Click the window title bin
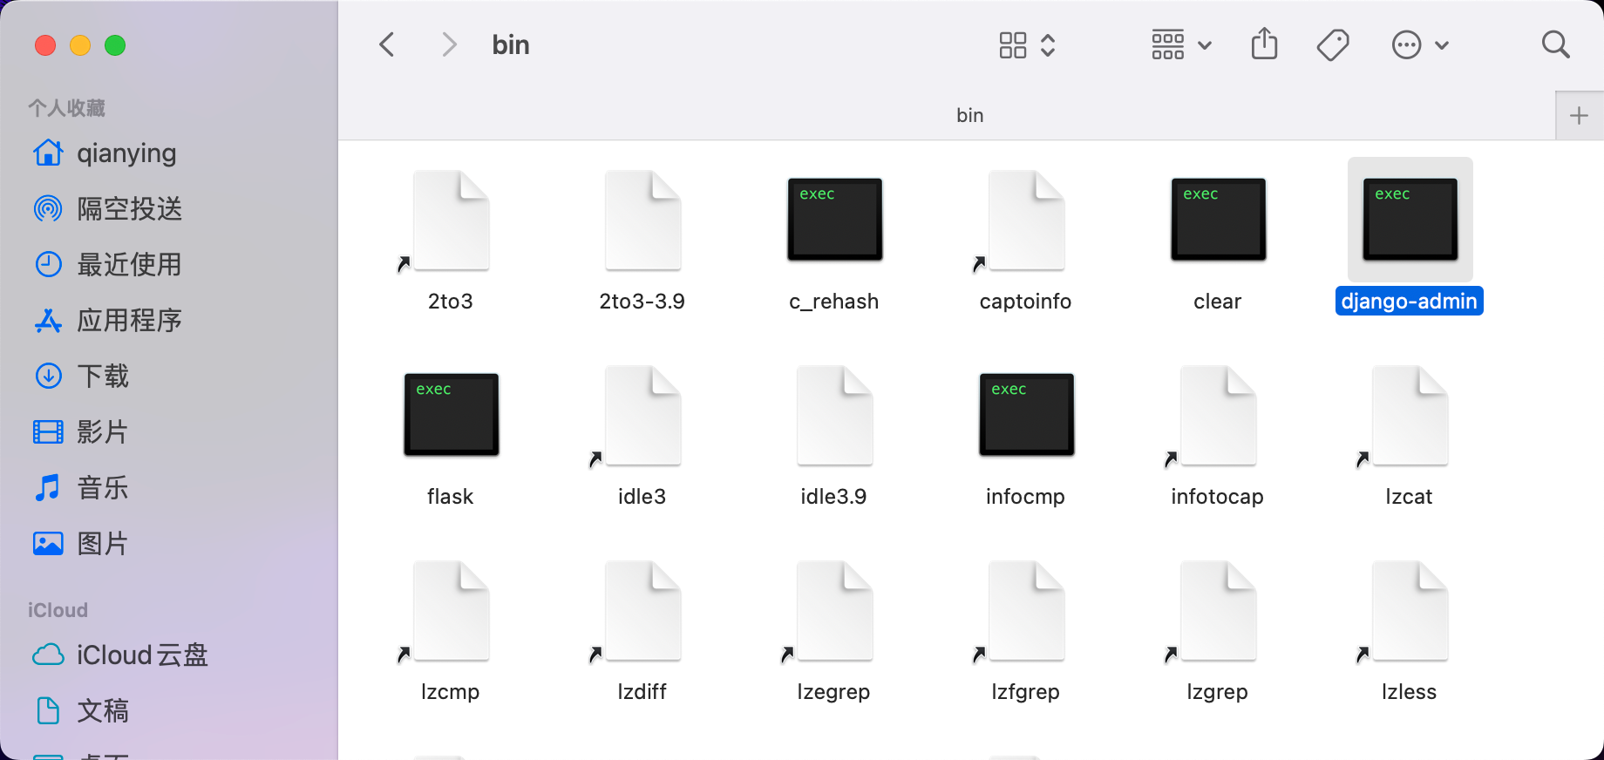 click(511, 44)
